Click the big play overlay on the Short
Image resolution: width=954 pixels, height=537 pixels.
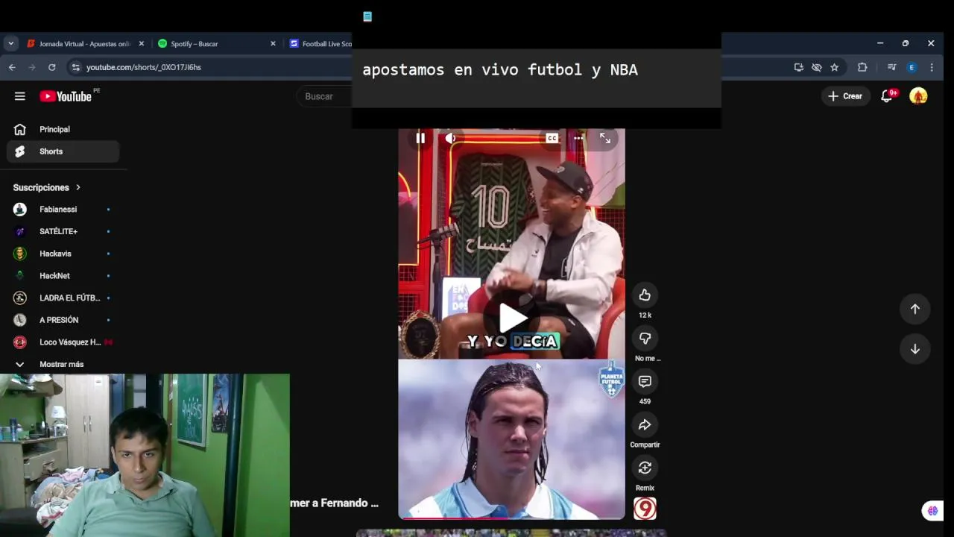click(x=512, y=318)
